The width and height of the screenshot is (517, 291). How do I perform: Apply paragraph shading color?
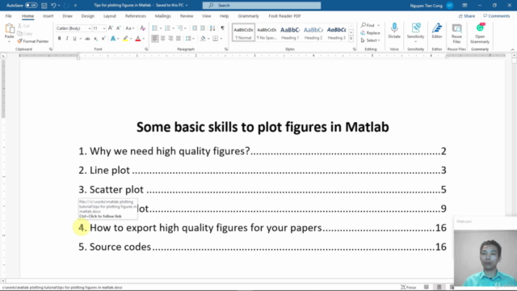[203, 39]
